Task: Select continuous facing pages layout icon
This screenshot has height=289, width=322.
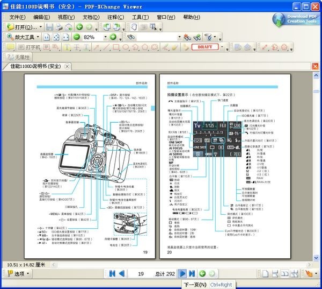Action: click(x=294, y=274)
